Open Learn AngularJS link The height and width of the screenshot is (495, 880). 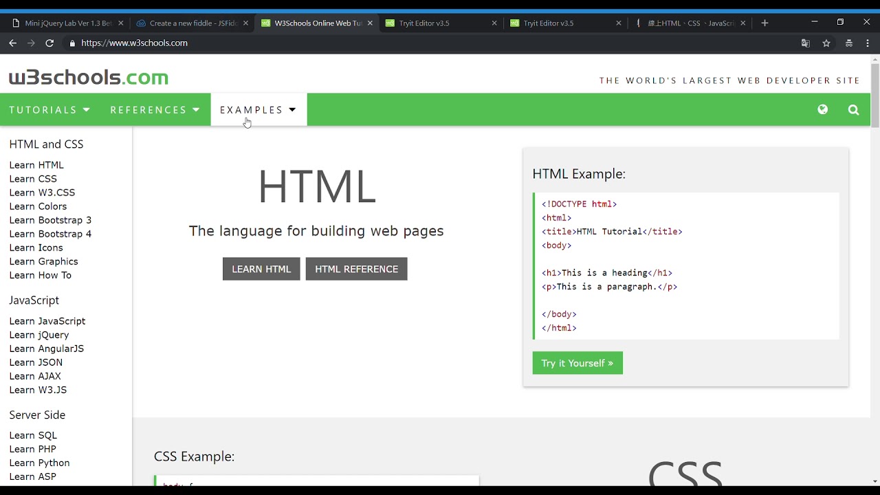click(x=47, y=349)
